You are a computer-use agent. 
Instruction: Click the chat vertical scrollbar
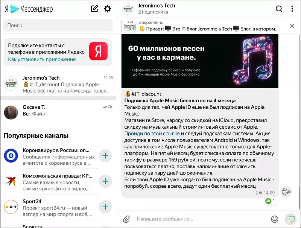[299, 198]
